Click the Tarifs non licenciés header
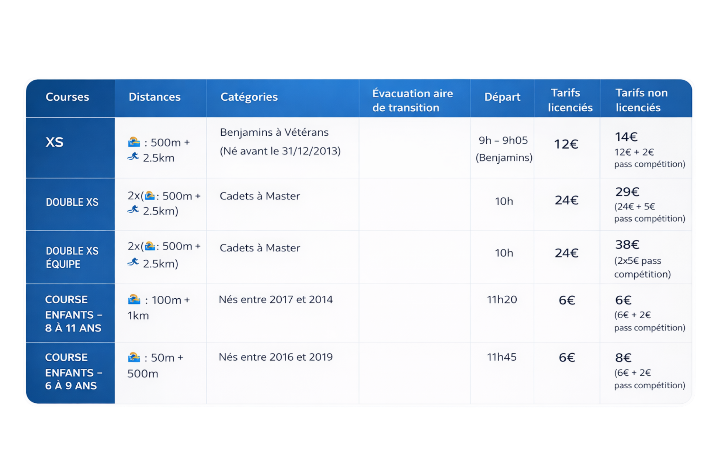The width and height of the screenshot is (708, 472). pyautogui.click(x=641, y=100)
